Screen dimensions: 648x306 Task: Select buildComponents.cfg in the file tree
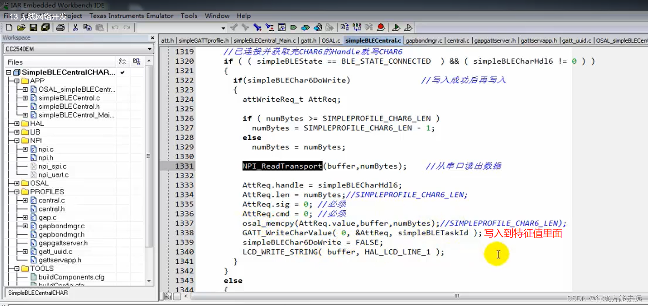tap(71, 277)
